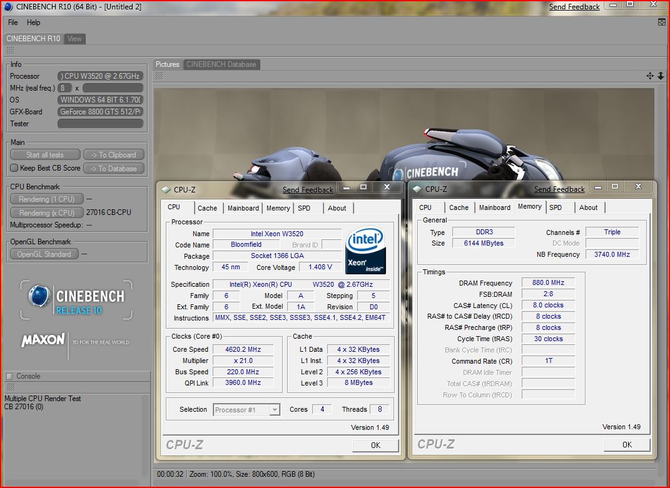Image resolution: width=670 pixels, height=488 pixels.
Task: Click the Core Voltage 1.408 V value
Action: point(320,267)
